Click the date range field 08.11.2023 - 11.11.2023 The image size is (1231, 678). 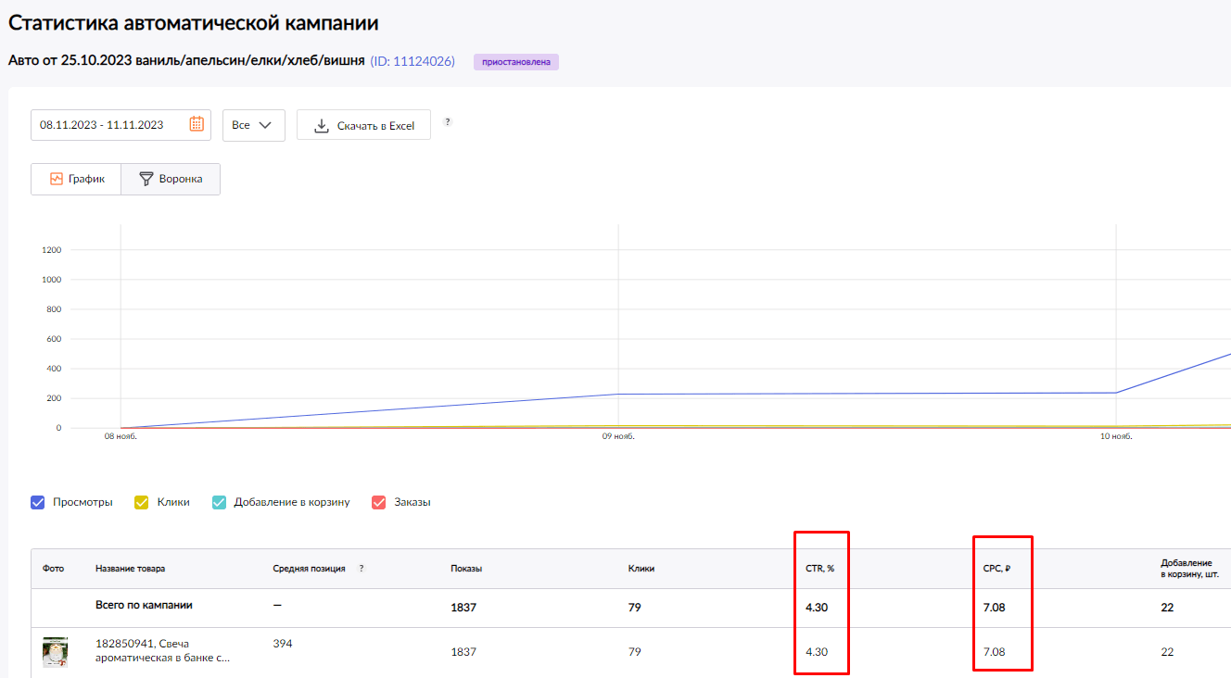tap(121, 125)
